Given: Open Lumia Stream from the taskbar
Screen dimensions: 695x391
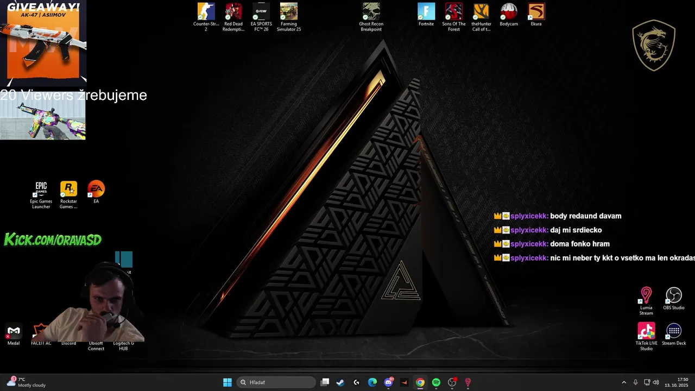Looking at the screenshot, I should click(x=468, y=382).
